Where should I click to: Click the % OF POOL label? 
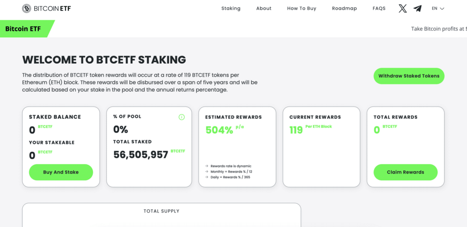coord(127,117)
